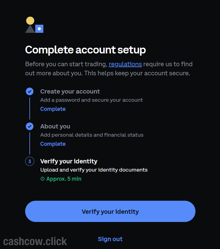Click the checkmark beside About you
The width and height of the screenshot is (220, 249).
[x=30, y=126]
